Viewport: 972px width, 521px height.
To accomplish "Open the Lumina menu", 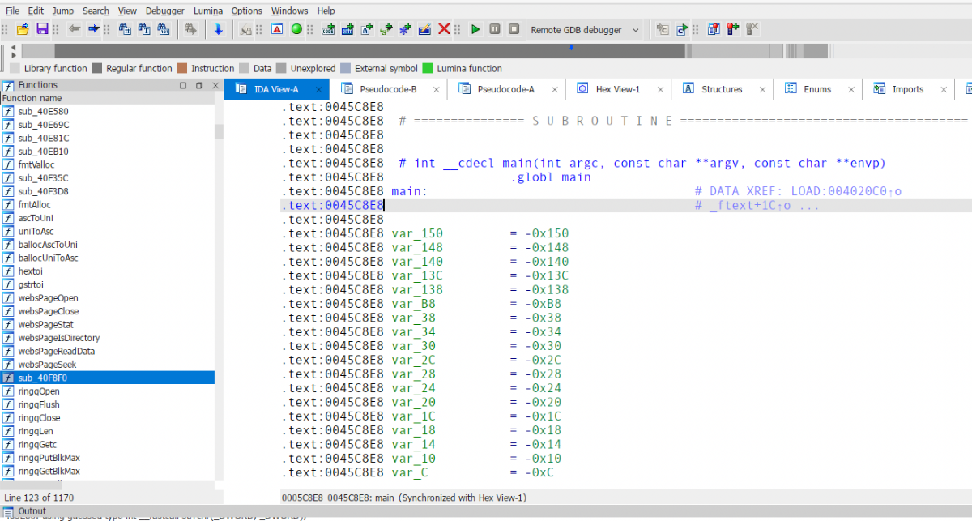I will (208, 11).
